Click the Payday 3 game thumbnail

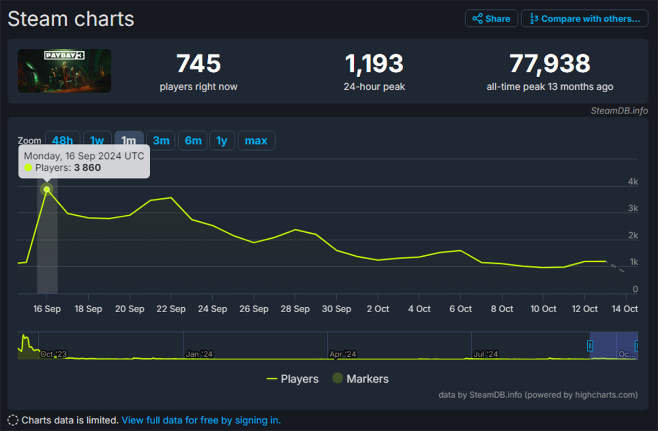(x=64, y=71)
